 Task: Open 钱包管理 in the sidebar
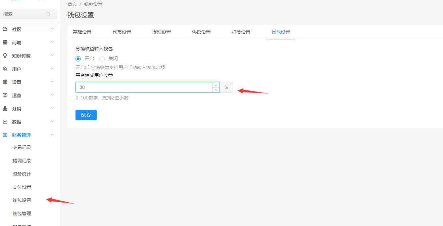coord(22,213)
